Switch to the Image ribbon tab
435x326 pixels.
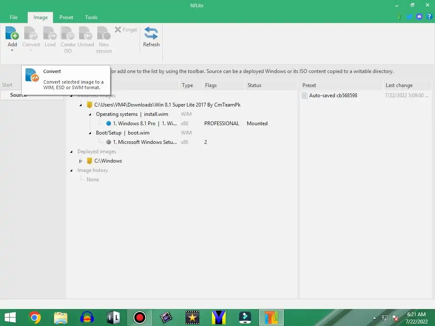pos(40,17)
